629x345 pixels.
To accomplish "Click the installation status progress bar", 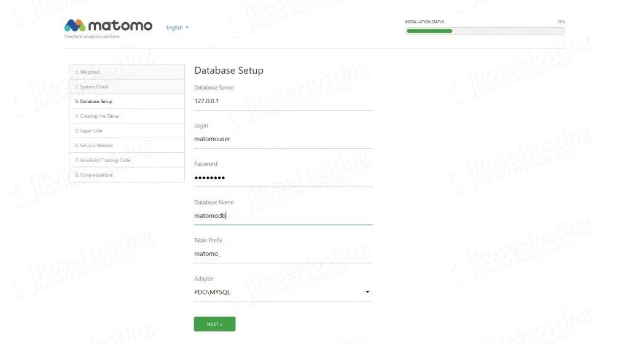I will click(x=485, y=31).
